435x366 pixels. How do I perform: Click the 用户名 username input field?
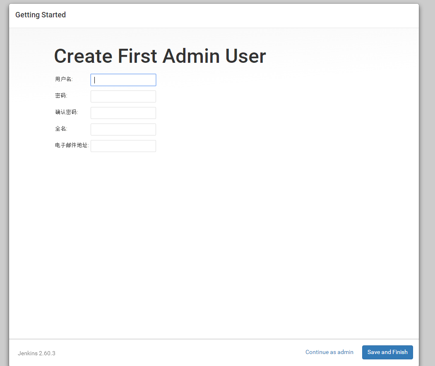123,80
